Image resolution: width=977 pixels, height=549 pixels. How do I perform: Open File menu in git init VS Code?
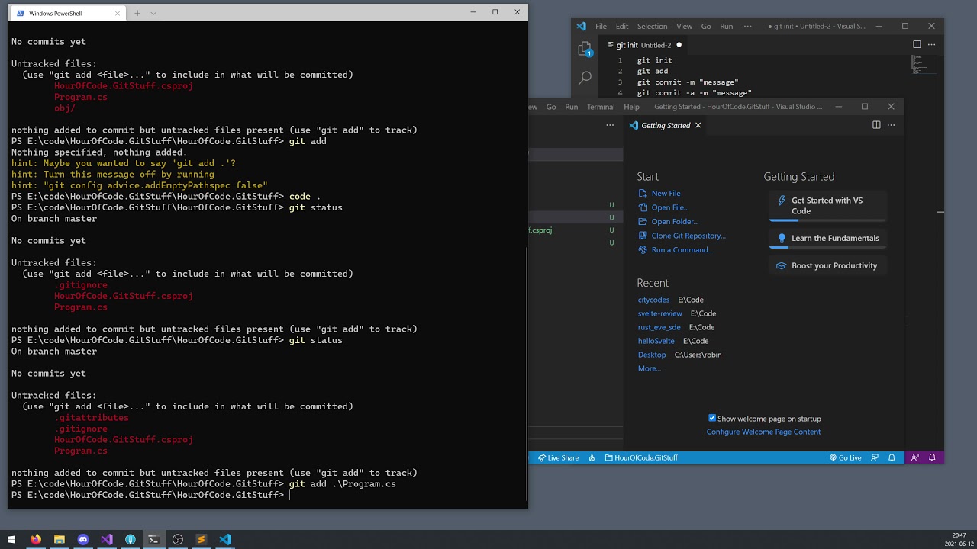[x=601, y=26]
